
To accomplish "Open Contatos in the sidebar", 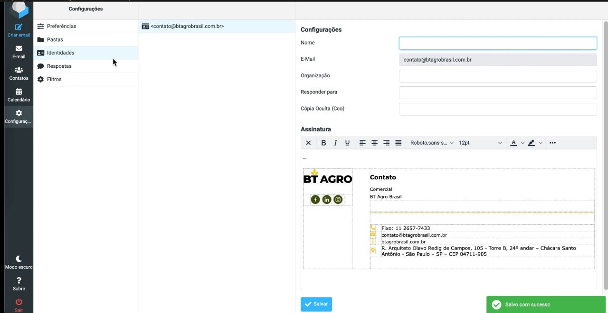I will click(19, 70).
